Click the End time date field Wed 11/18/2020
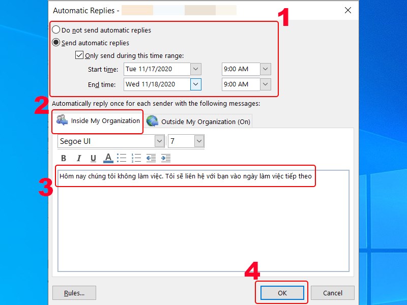This screenshot has height=305, width=407. [157, 84]
